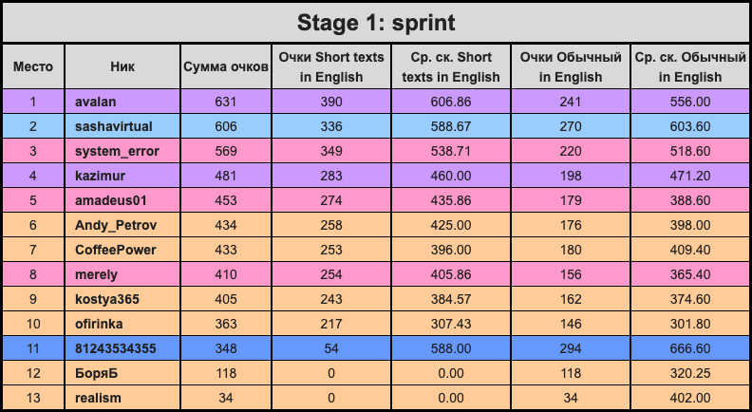Select the merely nickname cell
The width and height of the screenshot is (752, 412).
tap(122, 274)
